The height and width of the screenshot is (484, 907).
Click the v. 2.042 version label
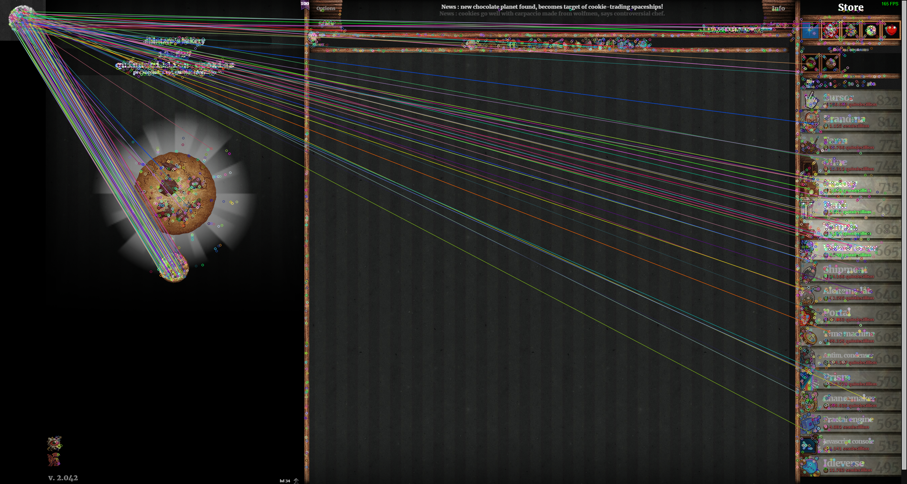point(63,478)
